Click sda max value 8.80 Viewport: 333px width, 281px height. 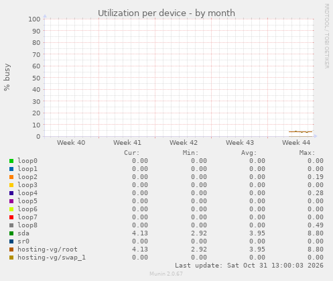(316, 233)
